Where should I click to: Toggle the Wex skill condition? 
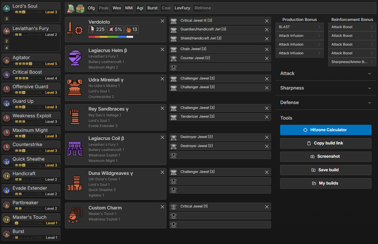tap(117, 8)
